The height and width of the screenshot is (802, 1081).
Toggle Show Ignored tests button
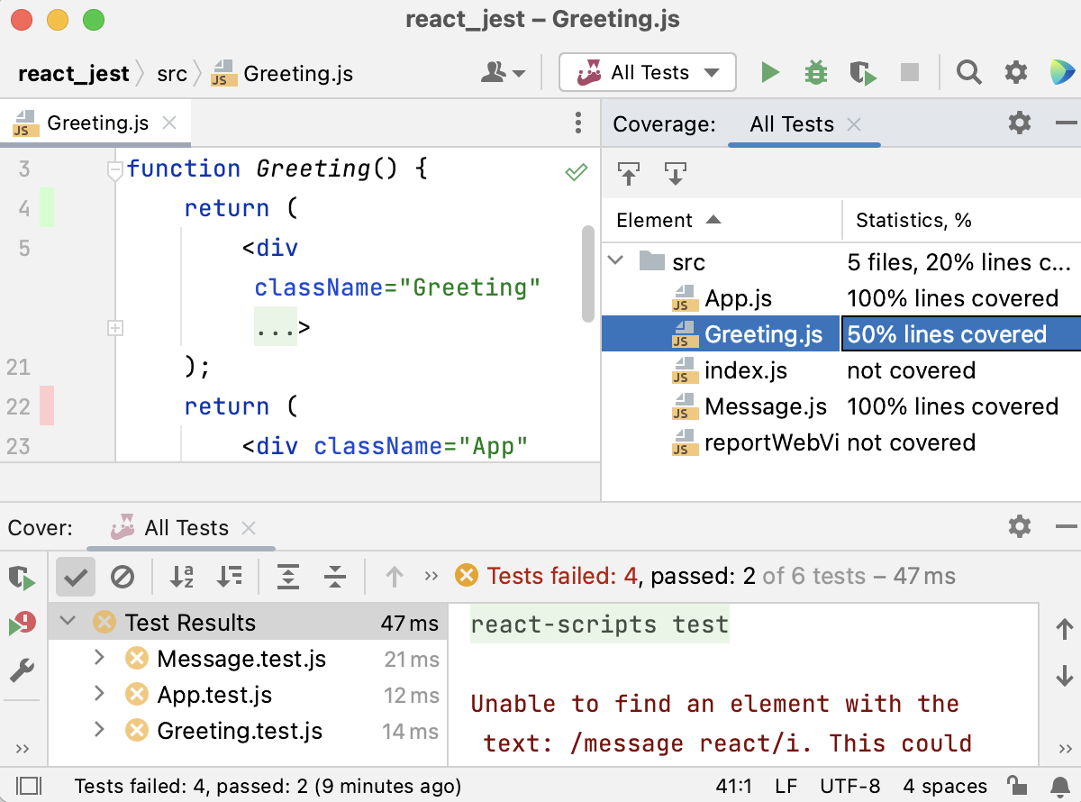point(122,577)
